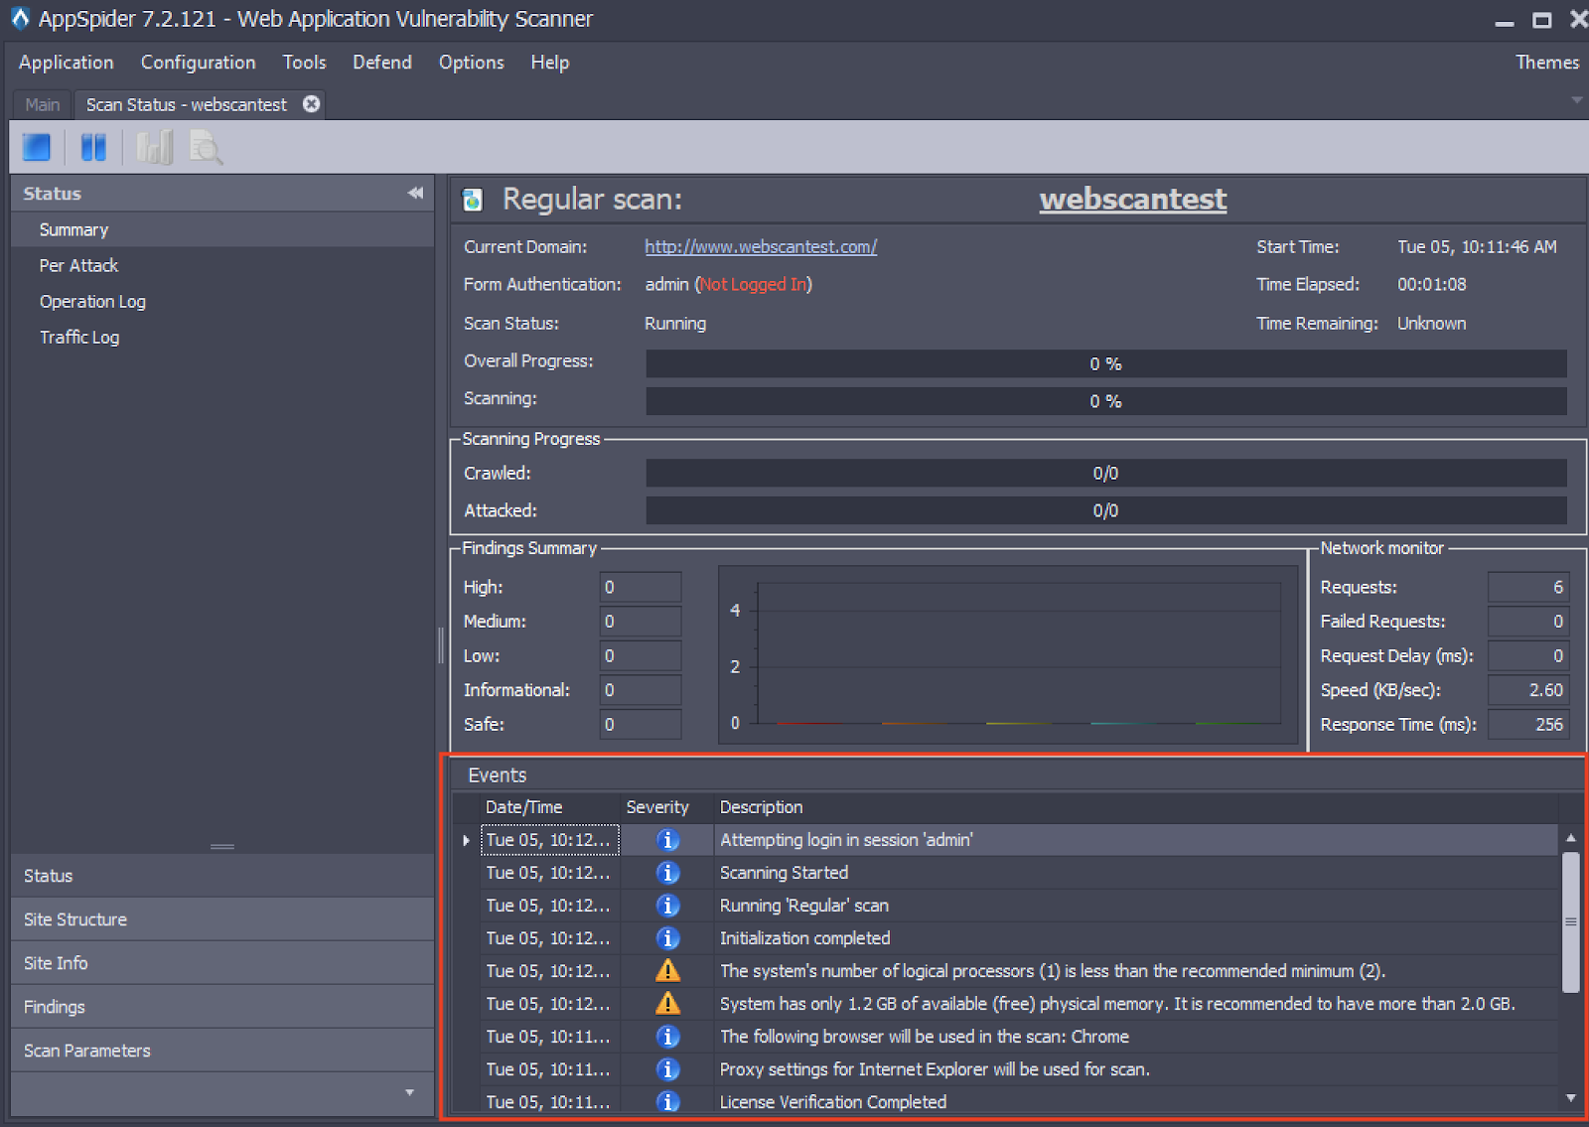The height and width of the screenshot is (1127, 1589).
Task: Click the AppSpider logo in title bar
Action: [19, 18]
